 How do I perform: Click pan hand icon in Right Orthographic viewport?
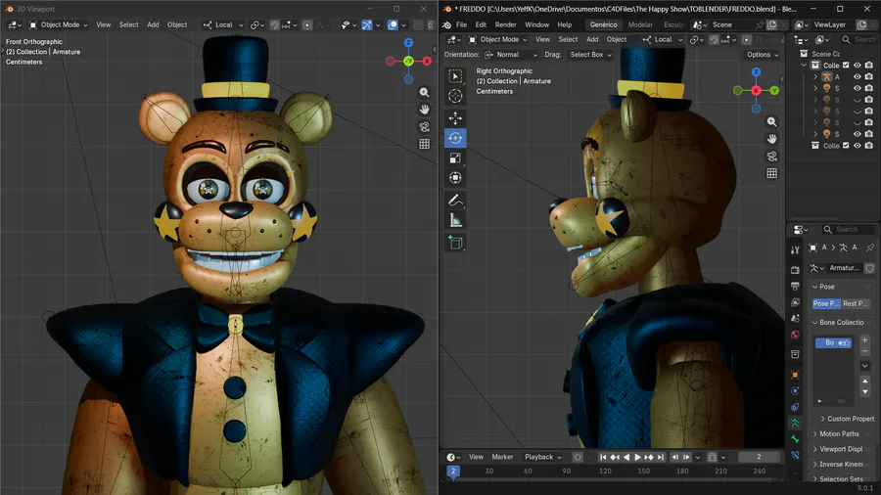[x=772, y=139]
